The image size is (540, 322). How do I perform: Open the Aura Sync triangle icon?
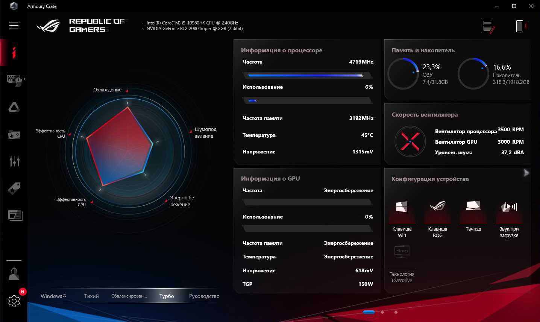click(x=14, y=108)
